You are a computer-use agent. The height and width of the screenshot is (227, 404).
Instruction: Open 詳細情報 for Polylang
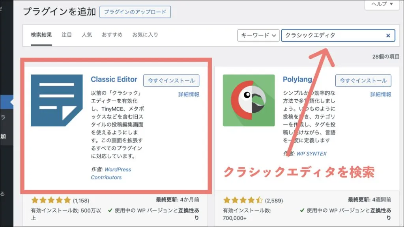[x=381, y=95]
